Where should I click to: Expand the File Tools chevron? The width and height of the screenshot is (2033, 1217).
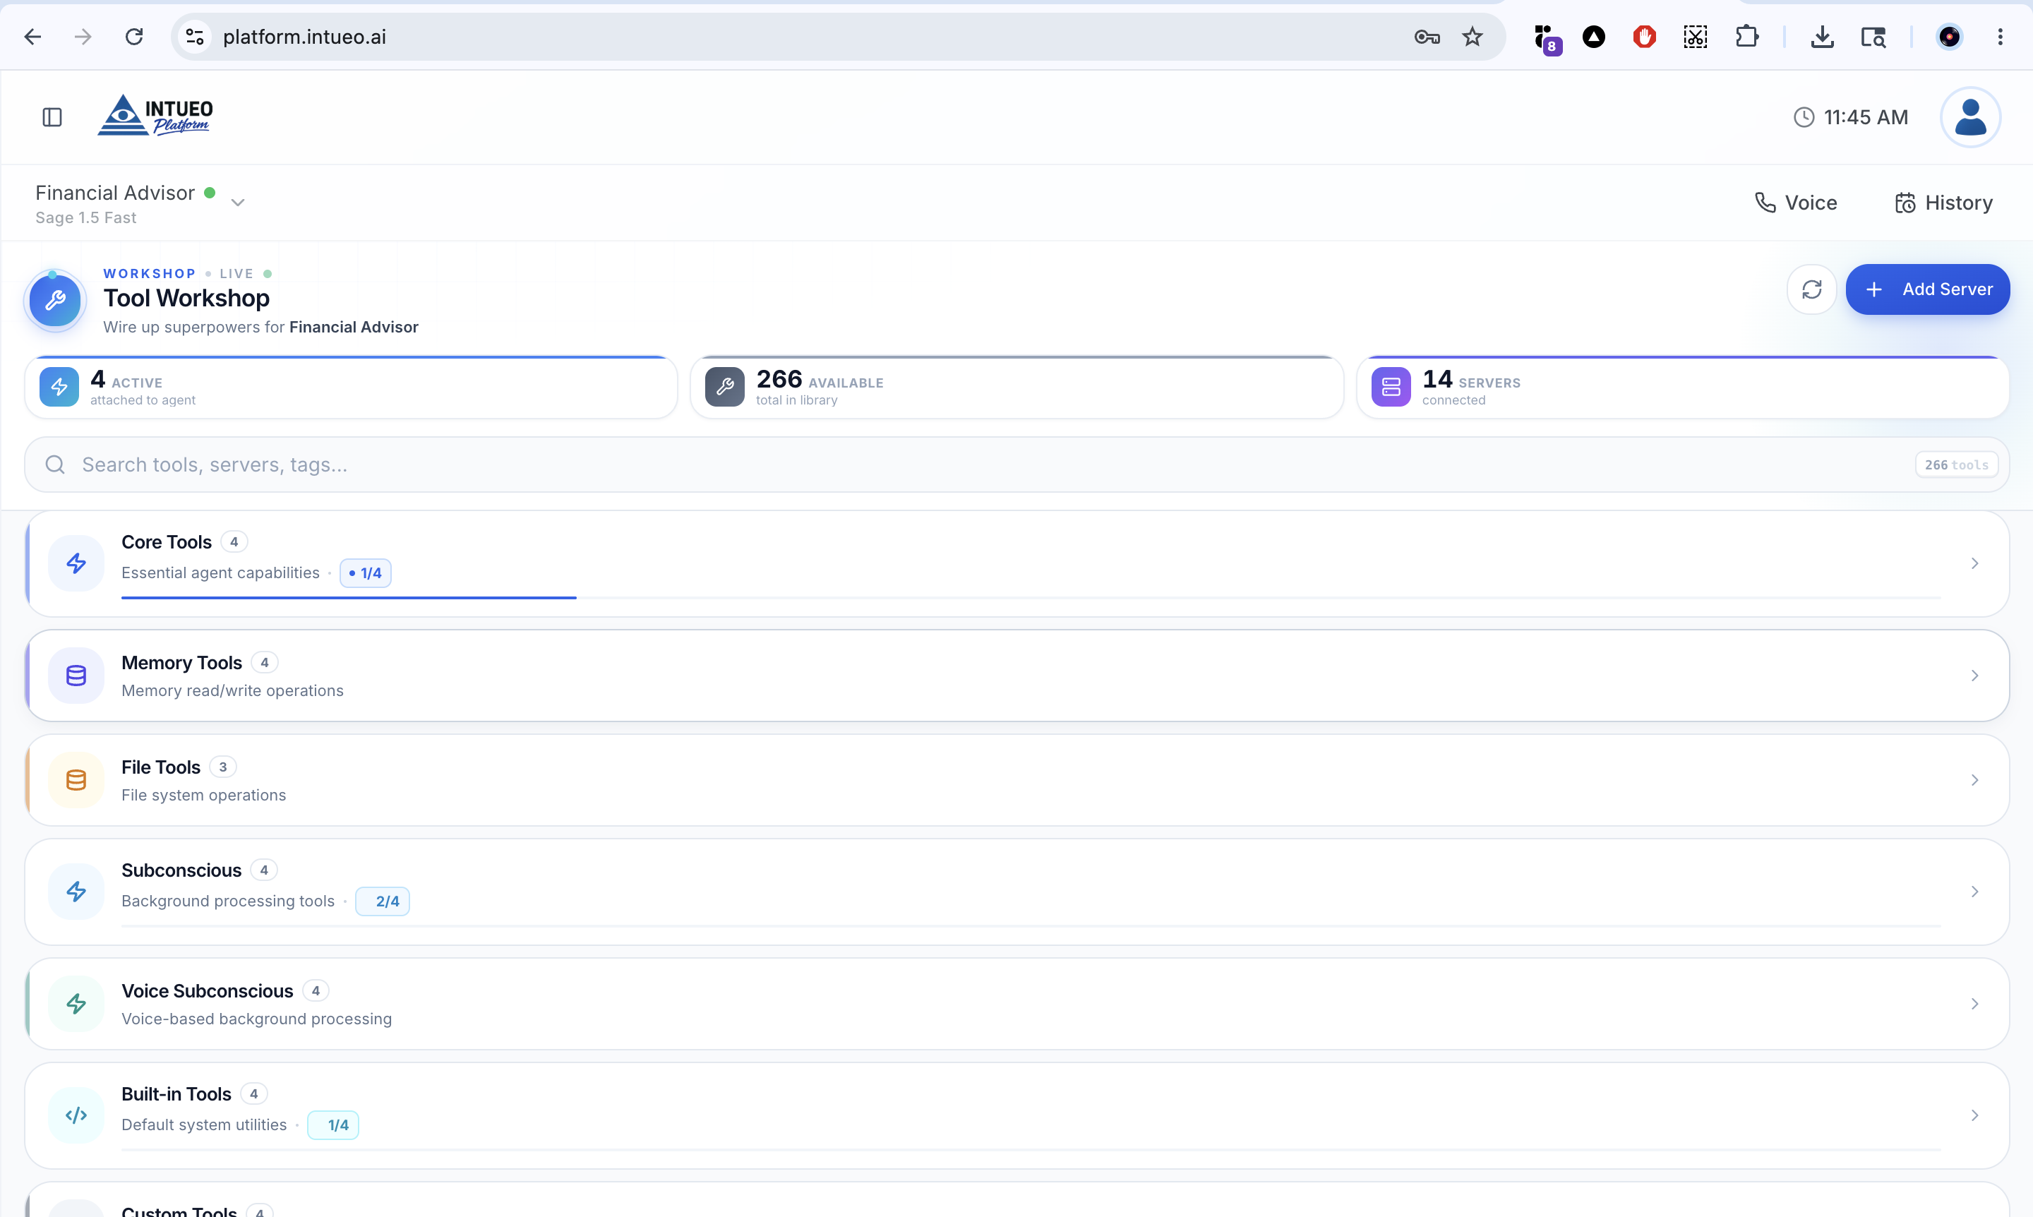(1974, 780)
